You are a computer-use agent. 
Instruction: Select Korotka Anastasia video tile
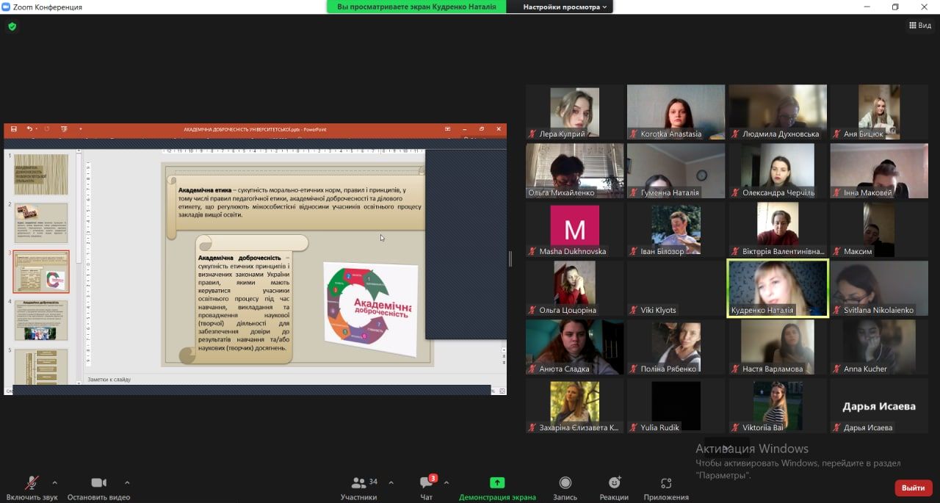point(676,112)
